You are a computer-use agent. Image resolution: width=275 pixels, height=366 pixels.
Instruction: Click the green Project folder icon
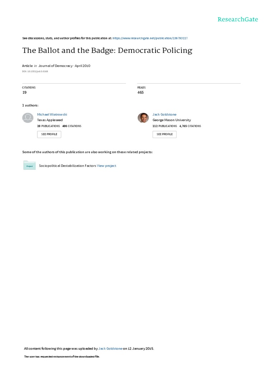click(29, 165)
